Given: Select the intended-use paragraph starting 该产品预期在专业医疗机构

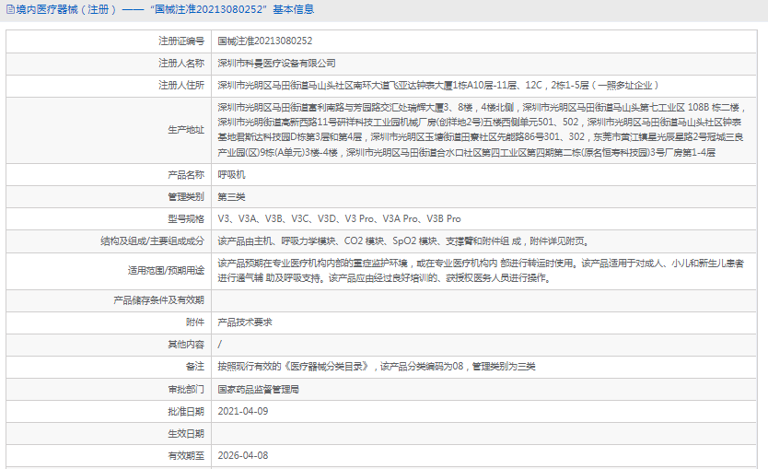Looking at the screenshot, I should pyautogui.click(x=481, y=271).
